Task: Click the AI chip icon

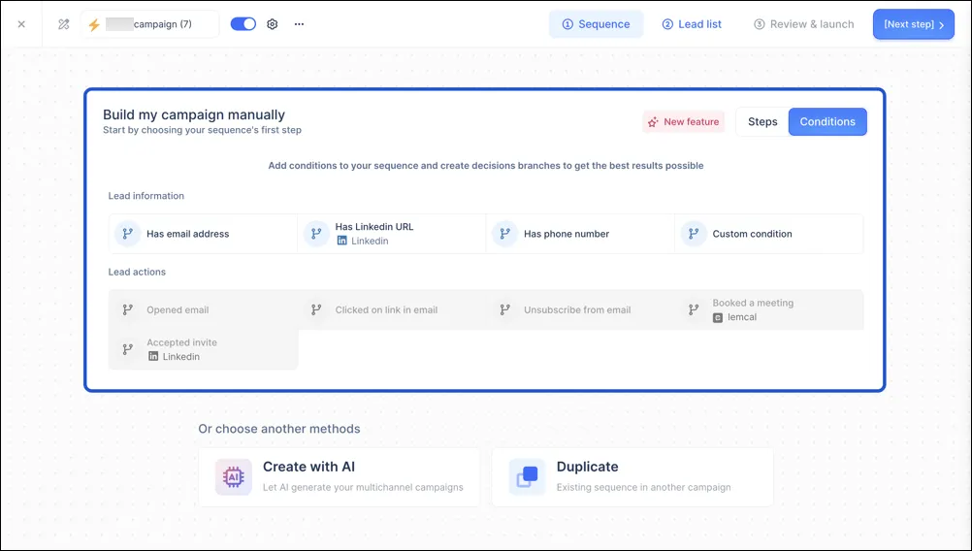Action: (234, 476)
